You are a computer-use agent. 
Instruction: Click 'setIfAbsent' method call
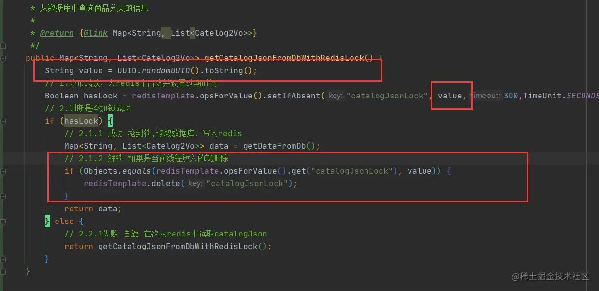point(294,96)
